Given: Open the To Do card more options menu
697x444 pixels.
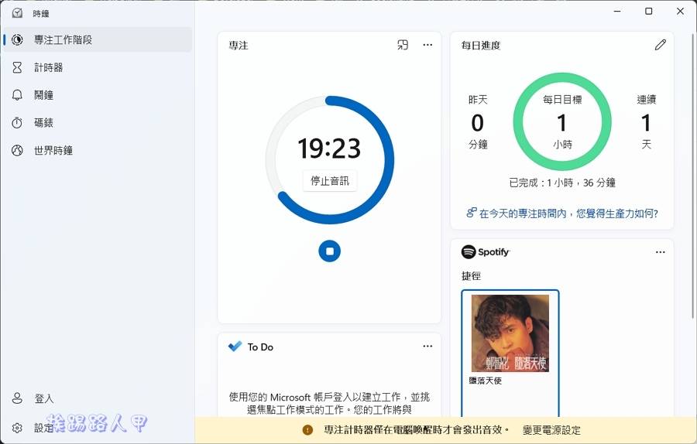Looking at the screenshot, I should (x=427, y=347).
